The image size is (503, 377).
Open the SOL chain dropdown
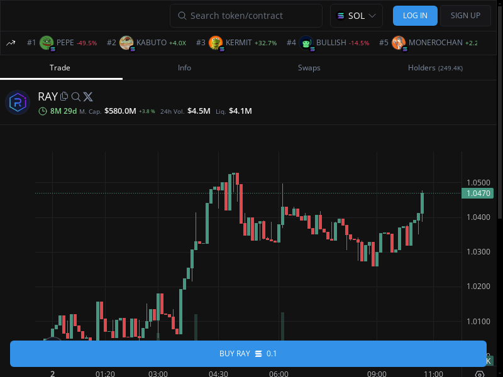pos(357,16)
